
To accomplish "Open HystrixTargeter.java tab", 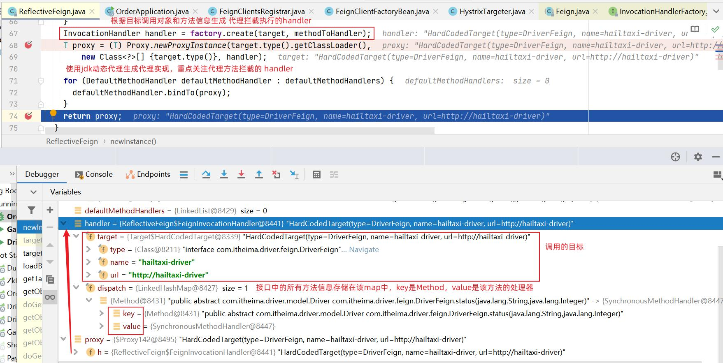I will point(492,12).
